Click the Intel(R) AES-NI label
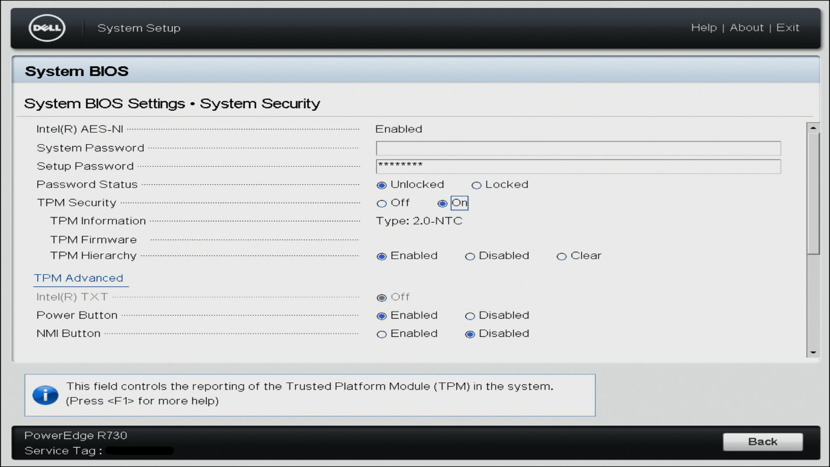This screenshot has width=830, height=467. 80,129
